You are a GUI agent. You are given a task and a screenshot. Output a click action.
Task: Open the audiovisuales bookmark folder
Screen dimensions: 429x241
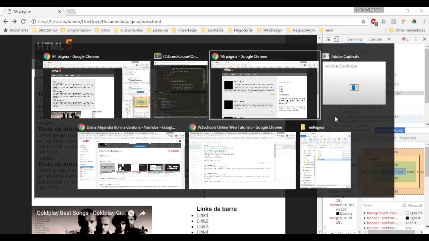(128, 30)
